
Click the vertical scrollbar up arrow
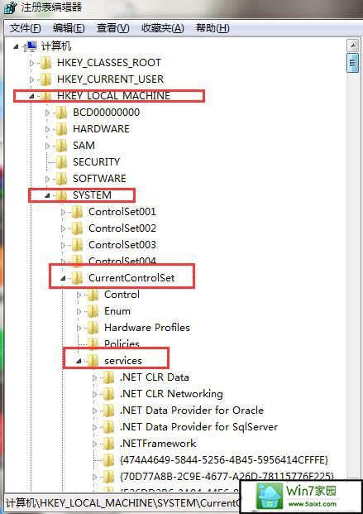click(352, 46)
